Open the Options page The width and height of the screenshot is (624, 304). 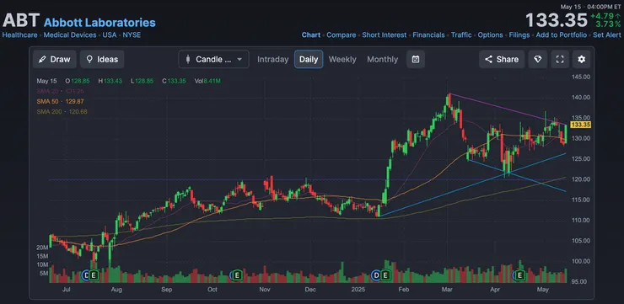tap(490, 35)
